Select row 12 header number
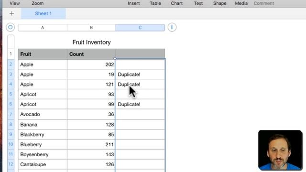 click(x=11, y=164)
